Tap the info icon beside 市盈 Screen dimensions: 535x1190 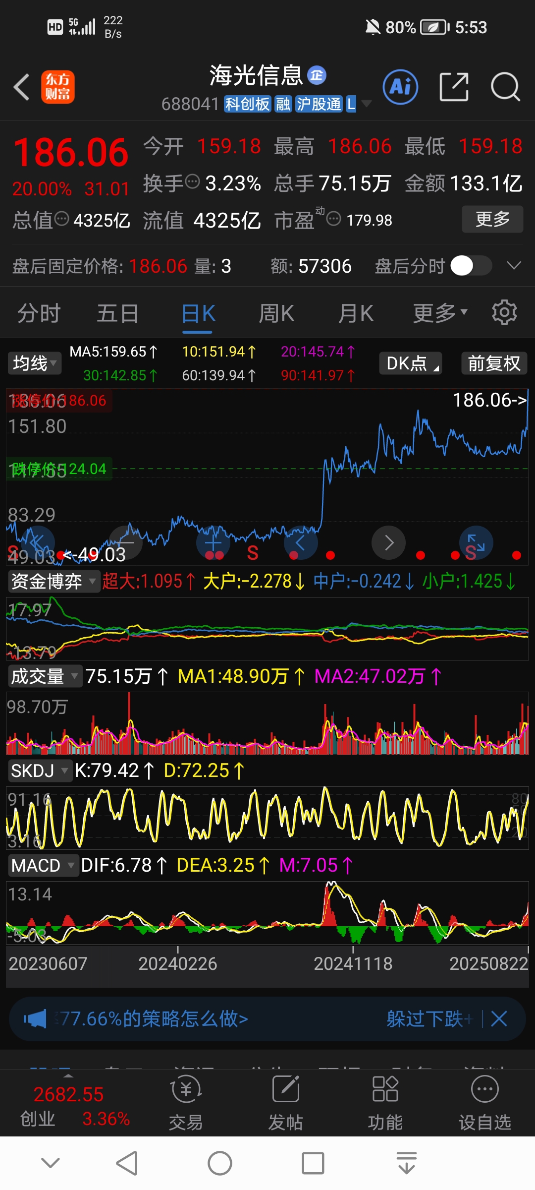[x=334, y=219]
